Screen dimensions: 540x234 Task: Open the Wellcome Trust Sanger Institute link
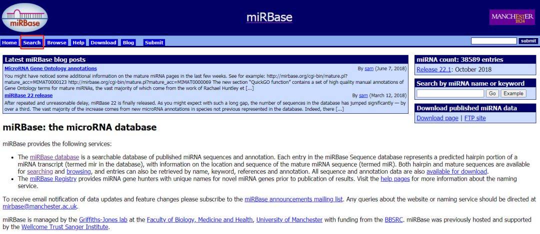(64, 227)
